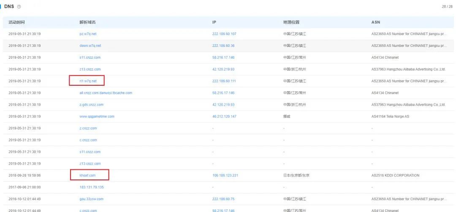Click IP address 222.186.60.107

pyautogui.click(x=224, y=34)
